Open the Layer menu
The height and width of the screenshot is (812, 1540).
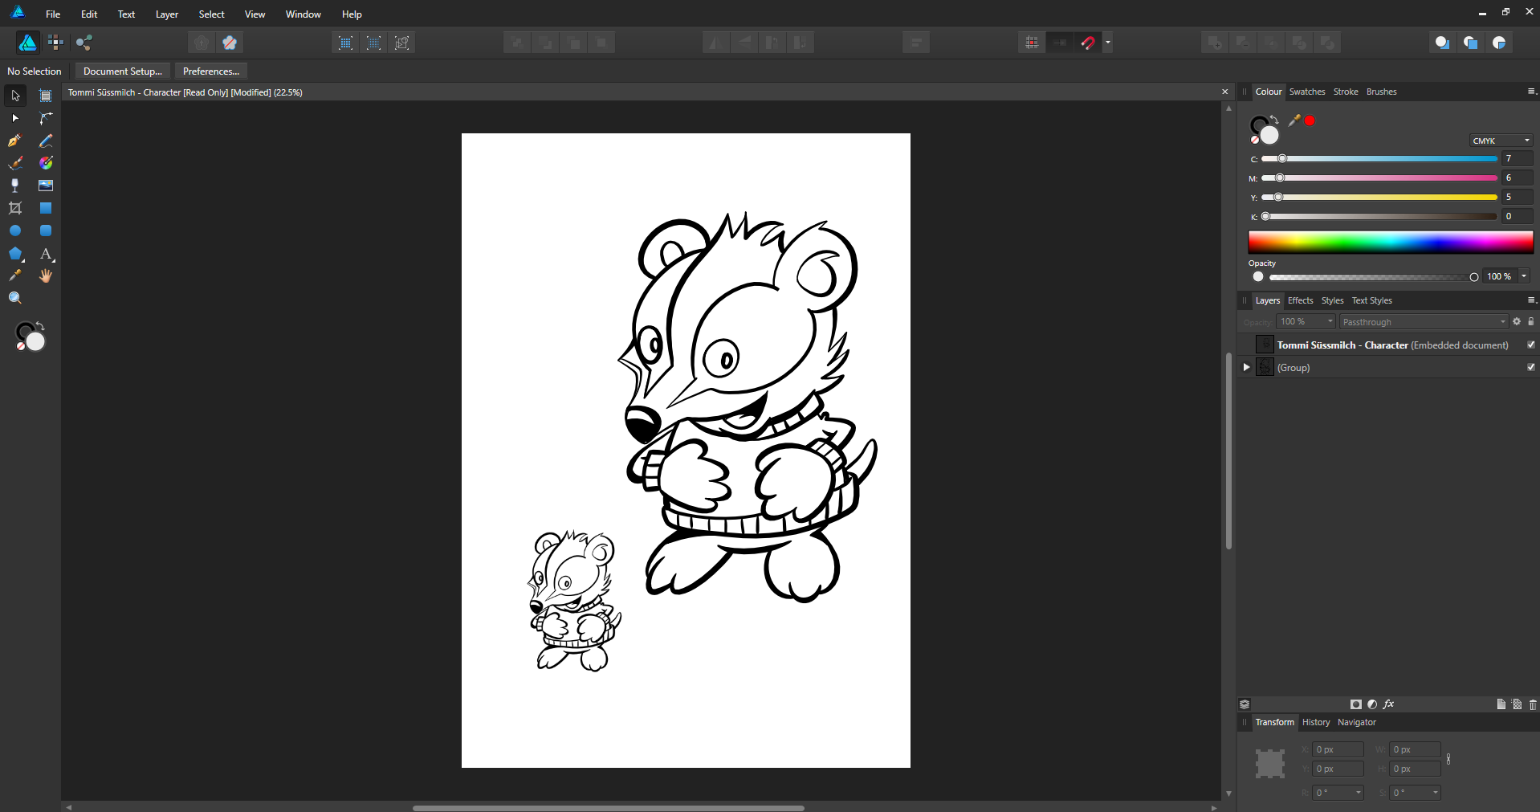[x=167, y=14]
